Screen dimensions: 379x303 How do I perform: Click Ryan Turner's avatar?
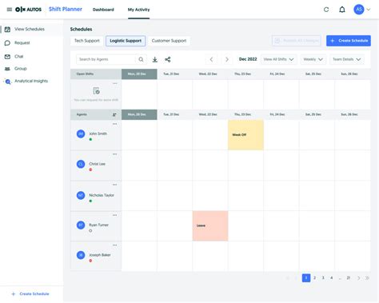point(81,225)
